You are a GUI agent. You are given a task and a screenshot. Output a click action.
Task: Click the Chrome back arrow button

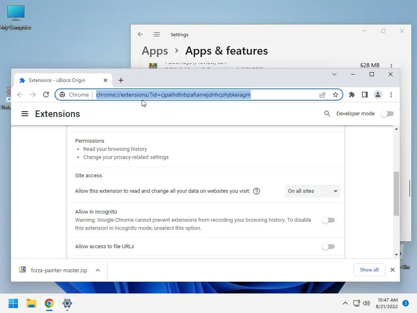(x=20, y=95)
